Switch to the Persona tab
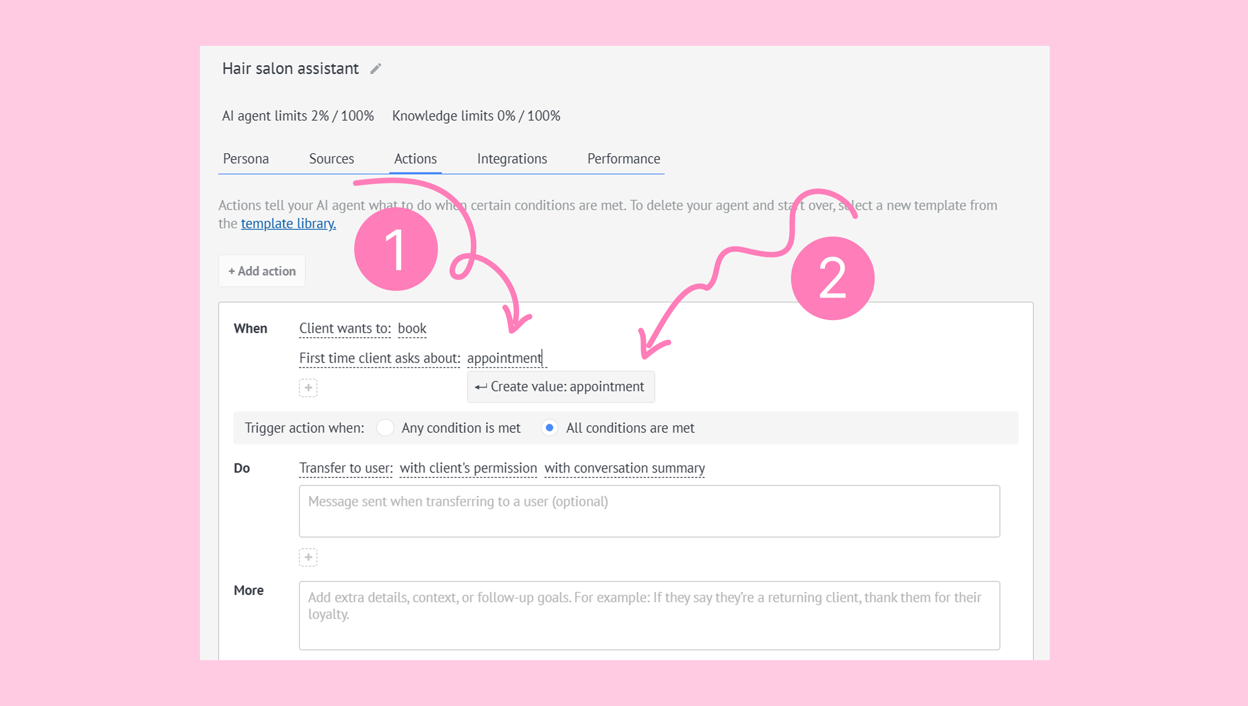The image size is (1248, 706). pos(245,159)
